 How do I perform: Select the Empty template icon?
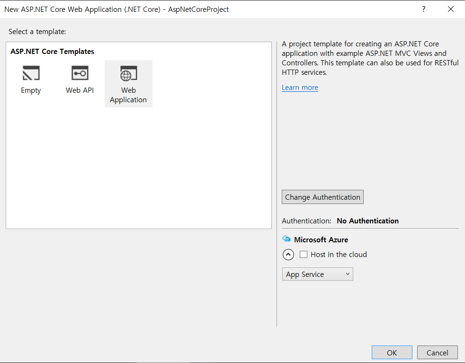click(31, 73)
